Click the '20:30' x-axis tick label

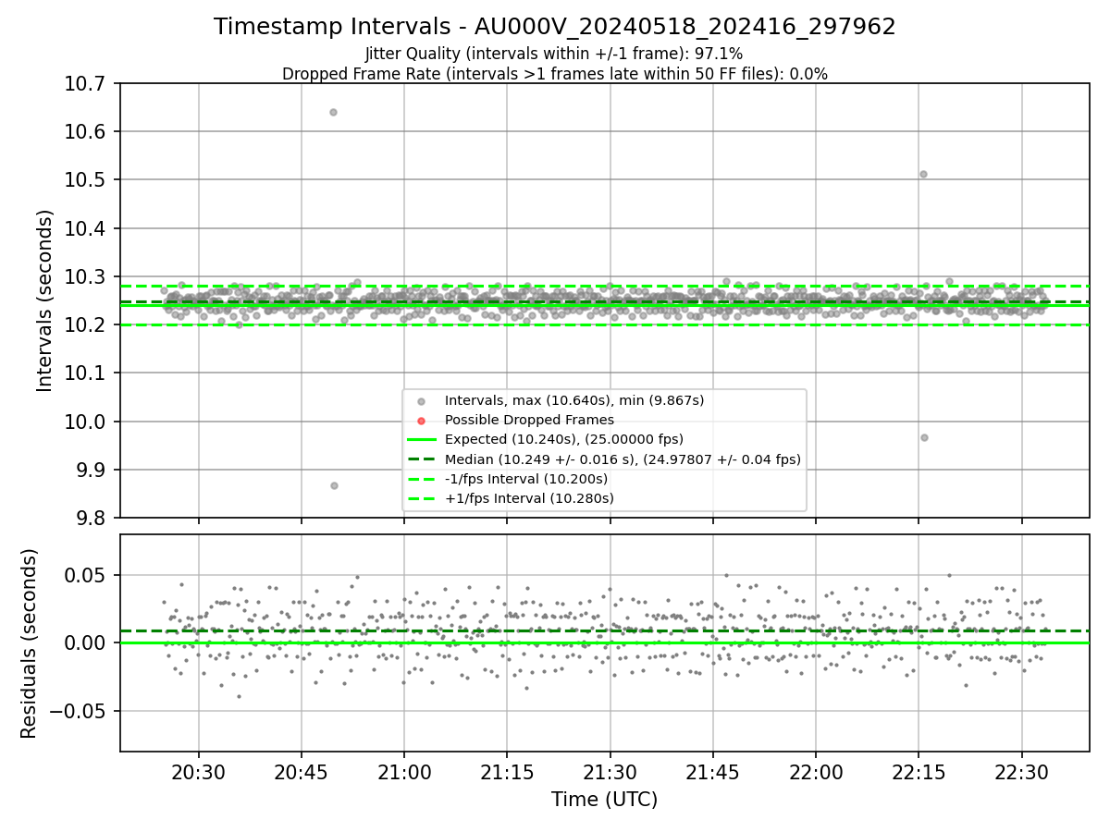(198, 773)
